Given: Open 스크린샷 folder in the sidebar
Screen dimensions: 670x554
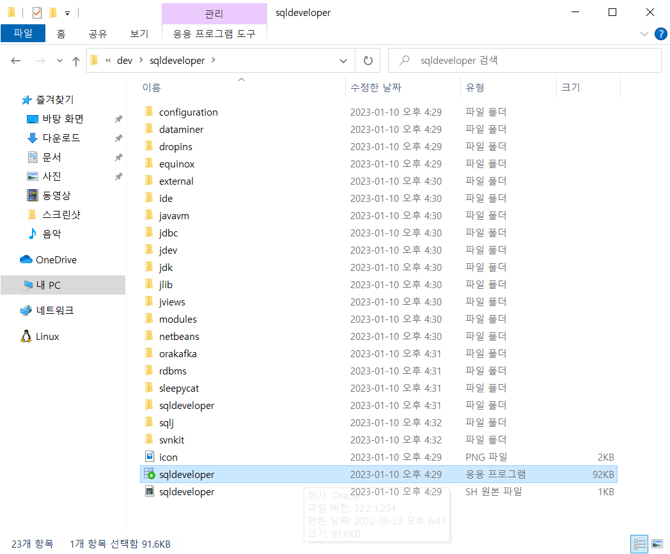Looking at the screenshot, I should [x=61, y=215].
